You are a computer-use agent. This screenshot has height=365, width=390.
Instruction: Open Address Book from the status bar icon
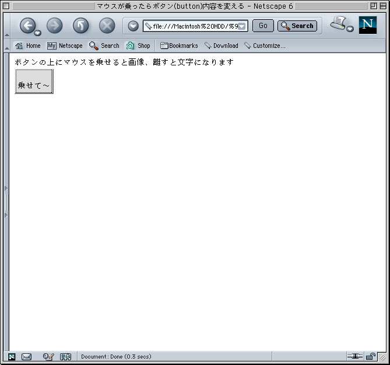click(66, 357)
